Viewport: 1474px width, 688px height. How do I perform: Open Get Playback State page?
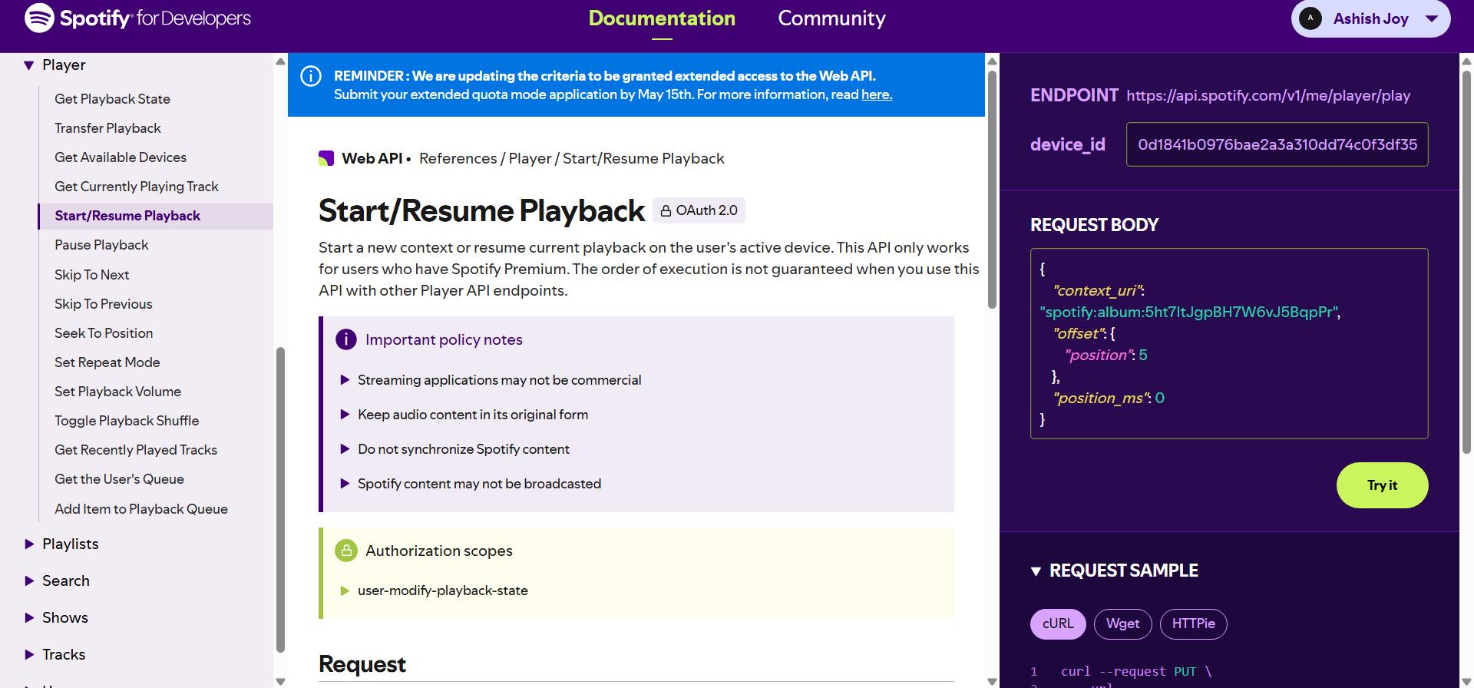112,99
